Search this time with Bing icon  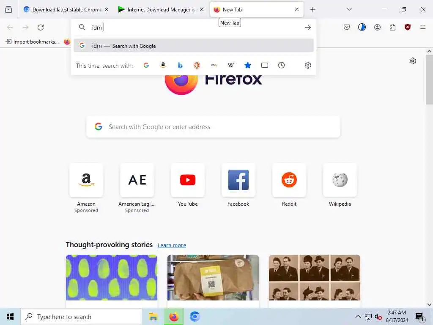tap(180, 65)
